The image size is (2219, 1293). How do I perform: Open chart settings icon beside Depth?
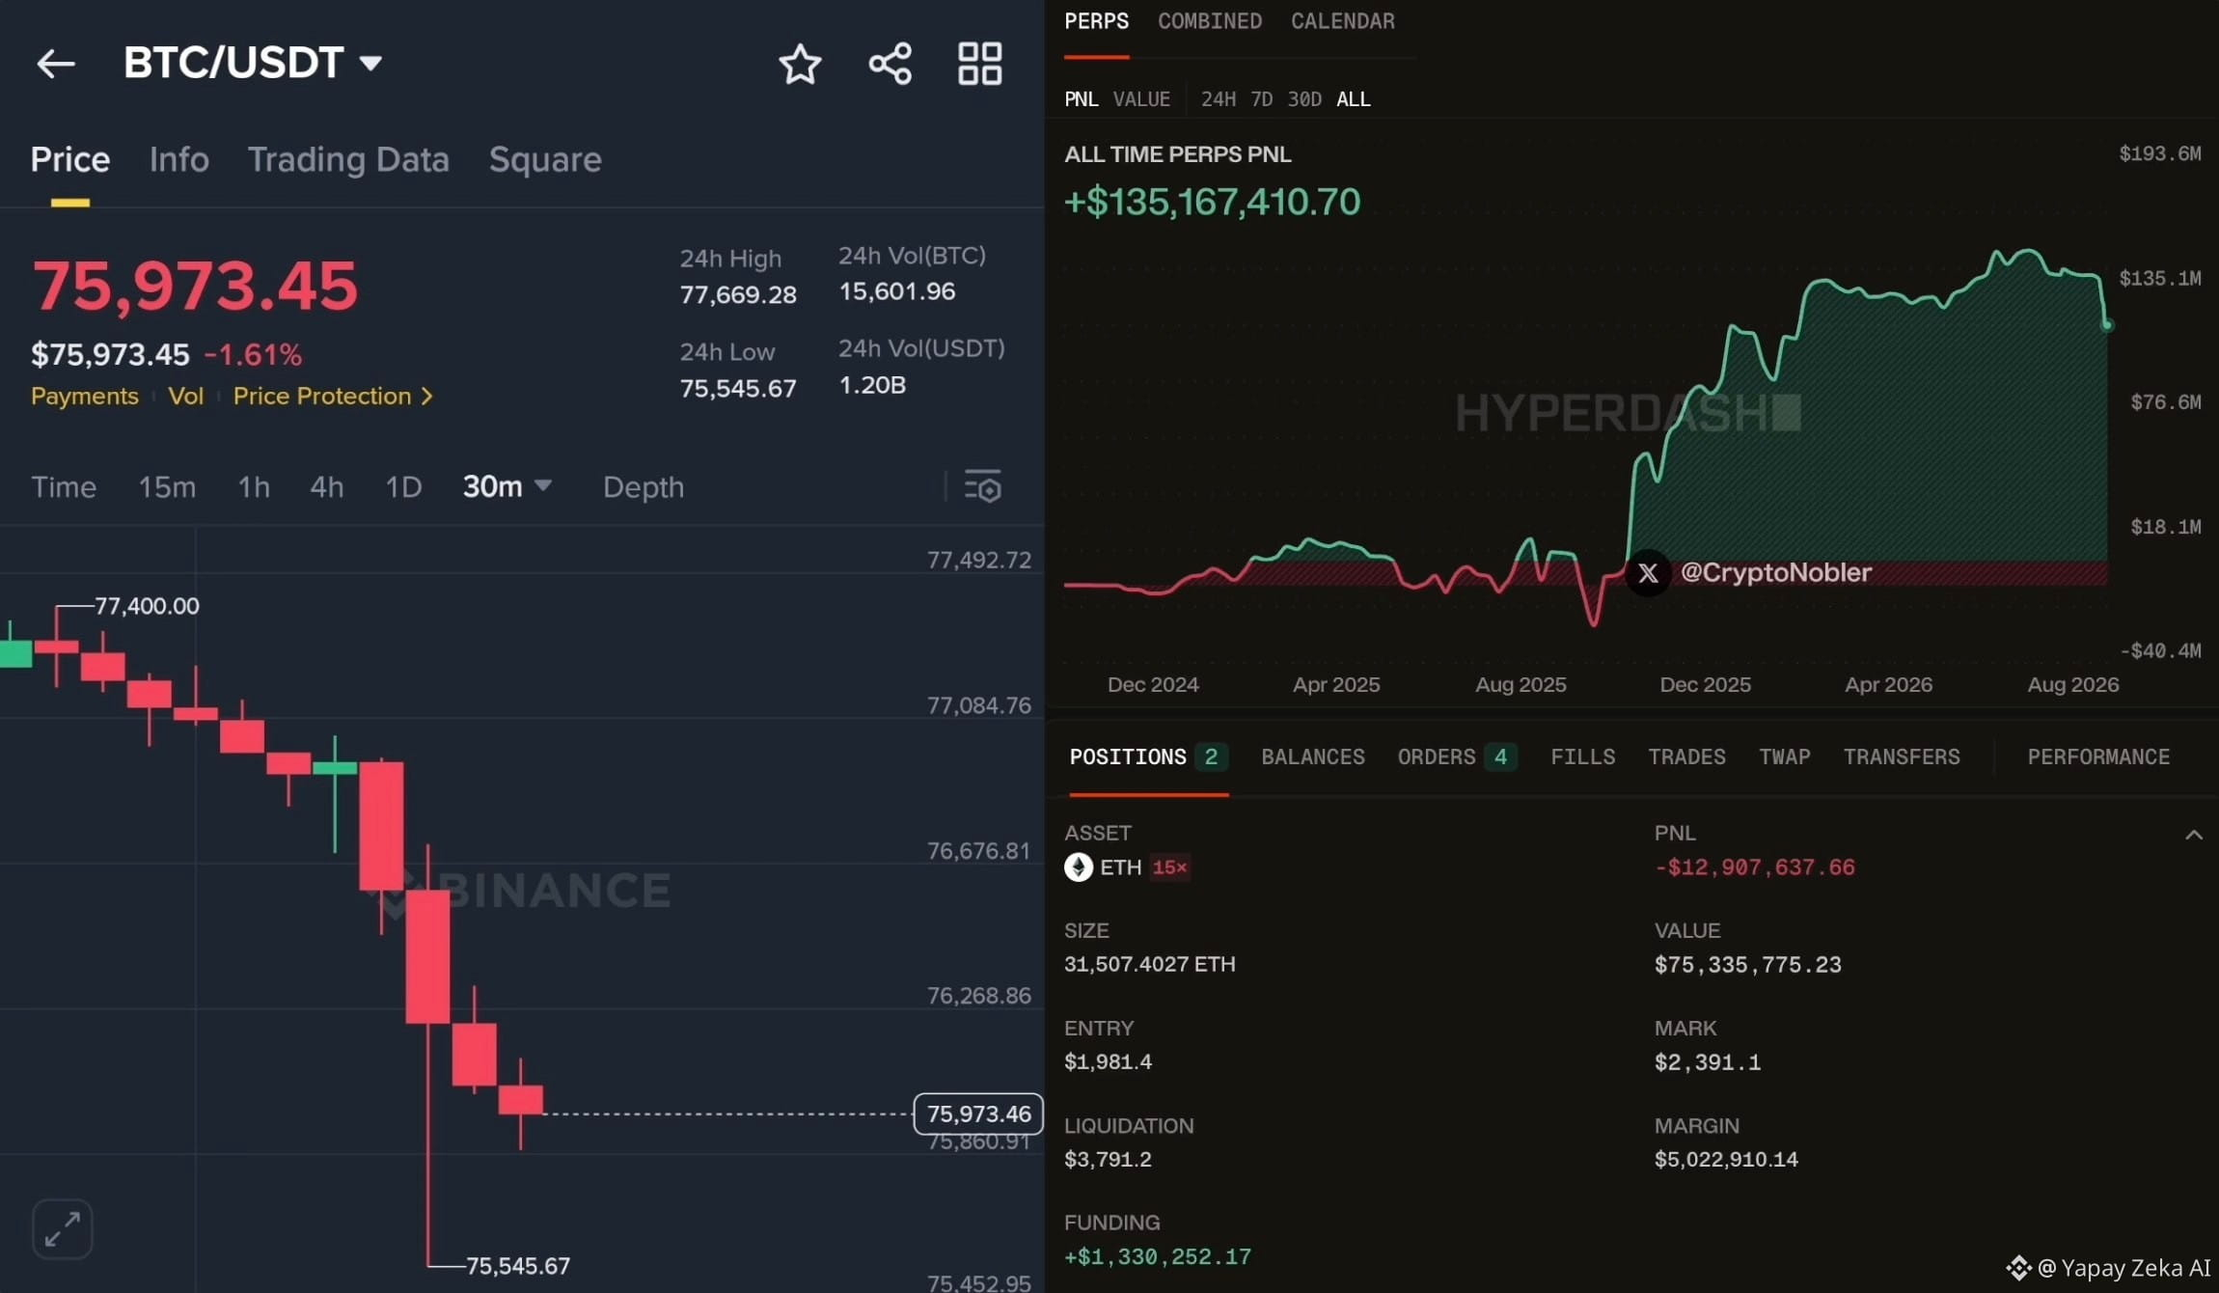coord(983,486)
